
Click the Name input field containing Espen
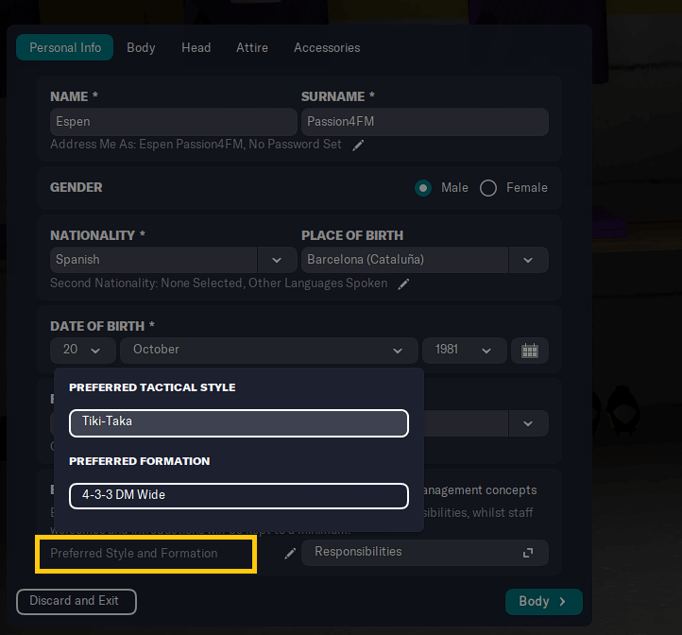[x=174, y=122]
